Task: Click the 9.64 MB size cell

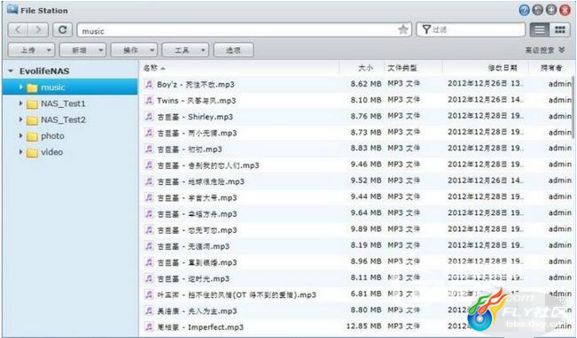Action: point(366,213)
